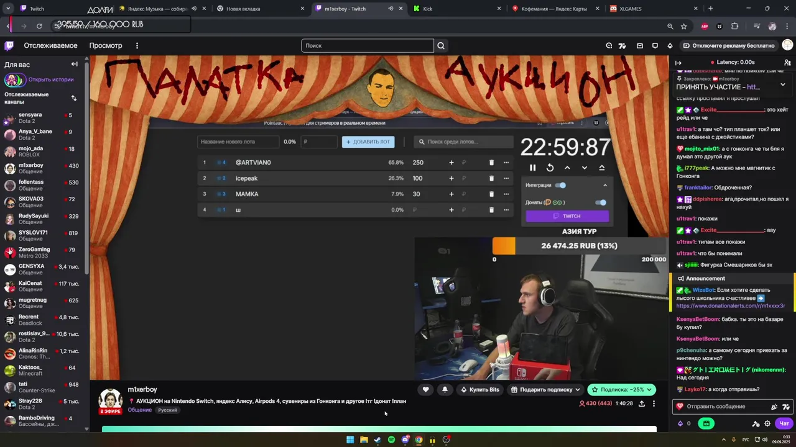Image resolution: width=796 pixels, height=447 pixels.
Task: Open the Bits diamond icon in top bar
Action: click(x=670, y=45)
